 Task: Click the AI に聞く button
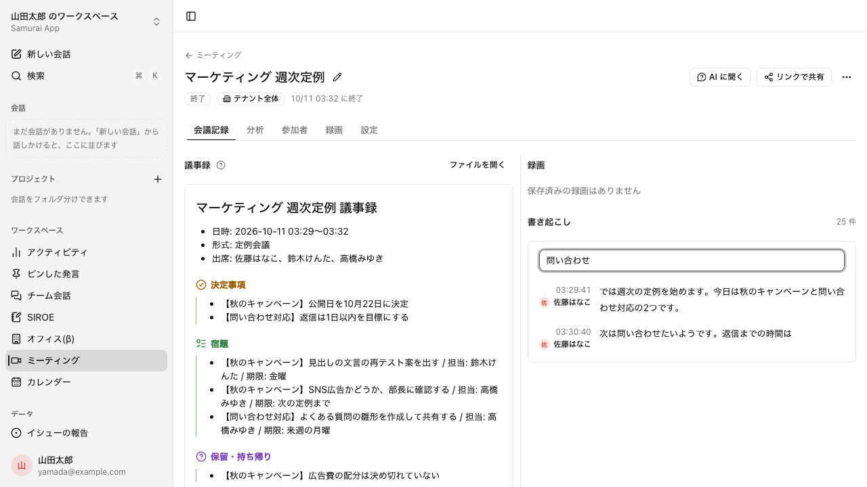720,77
